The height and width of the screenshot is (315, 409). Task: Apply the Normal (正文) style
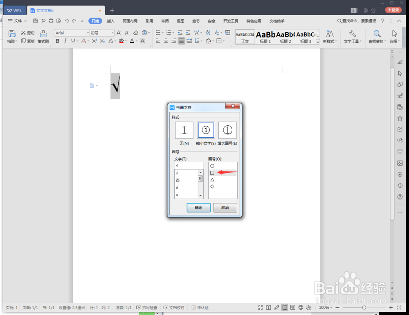click(245, 37)
